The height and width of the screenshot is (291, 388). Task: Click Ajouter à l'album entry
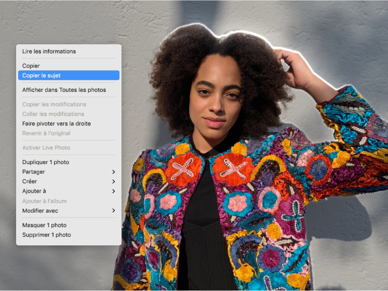(44, 201)
